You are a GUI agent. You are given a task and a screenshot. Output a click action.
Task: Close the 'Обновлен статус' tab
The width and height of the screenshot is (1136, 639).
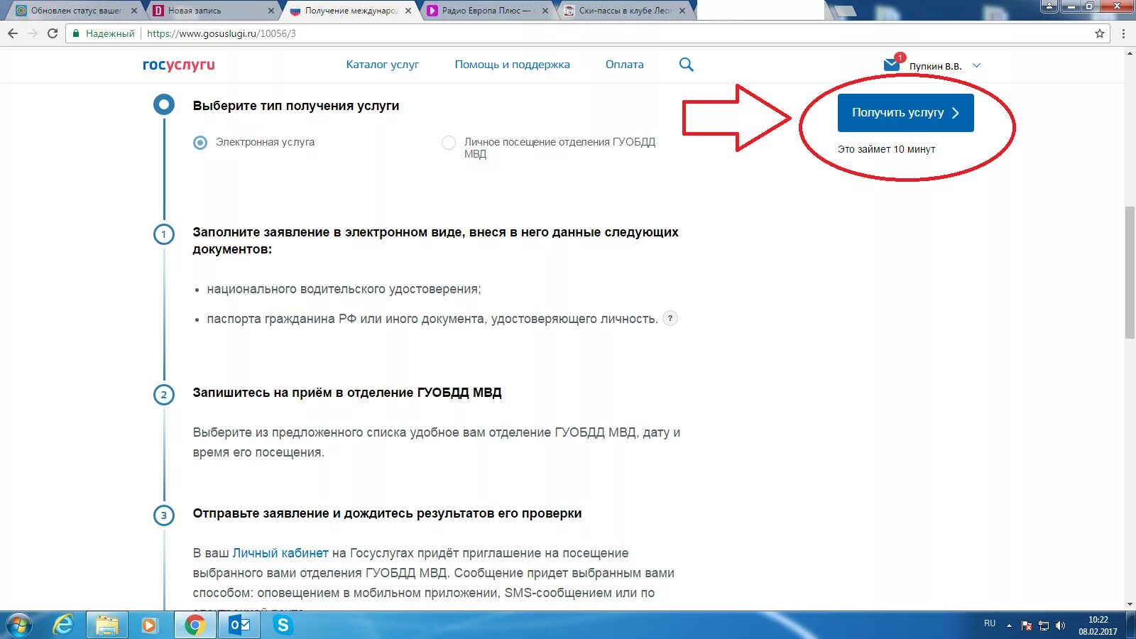pos(134,11)
